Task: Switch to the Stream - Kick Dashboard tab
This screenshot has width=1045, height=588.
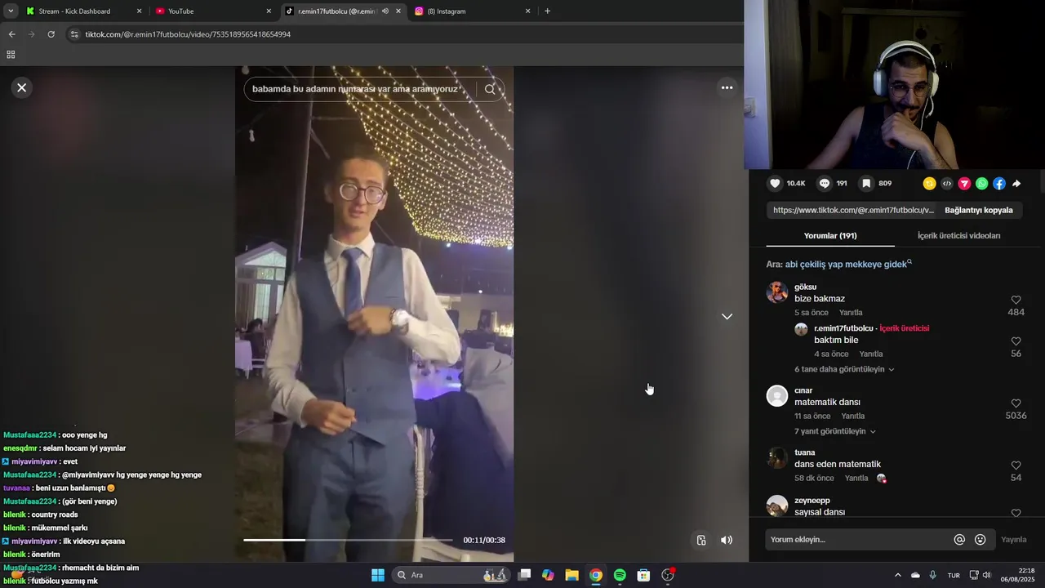Action: (x=84, y=11)
